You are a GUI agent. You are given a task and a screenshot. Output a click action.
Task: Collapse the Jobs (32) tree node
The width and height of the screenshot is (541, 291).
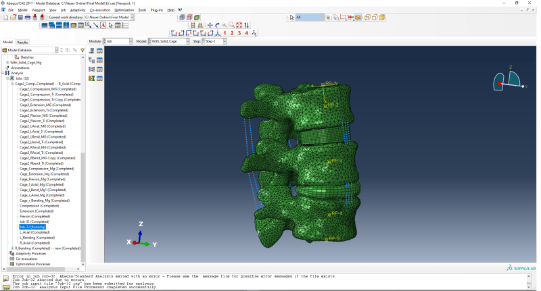pos(7,78)
